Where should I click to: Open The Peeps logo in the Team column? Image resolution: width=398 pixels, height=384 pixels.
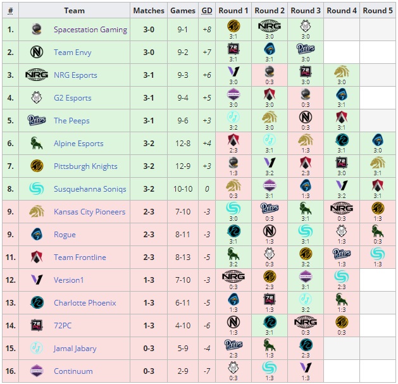pos(37,121)
